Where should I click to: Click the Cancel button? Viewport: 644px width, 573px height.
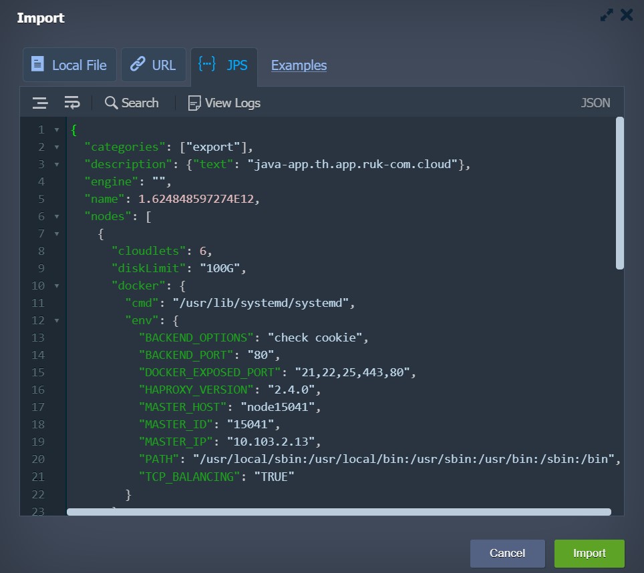pos(507,553)
